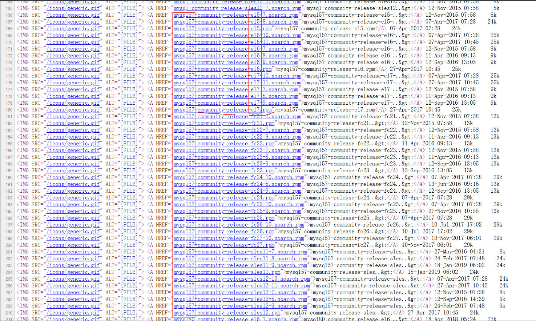
Task: Follow the mysql57-community-release-sles11.rpm href
Action: click(x=227, y=272)
